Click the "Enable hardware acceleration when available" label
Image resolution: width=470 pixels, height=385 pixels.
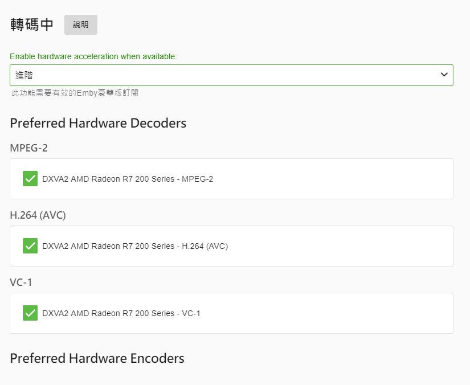93,56
